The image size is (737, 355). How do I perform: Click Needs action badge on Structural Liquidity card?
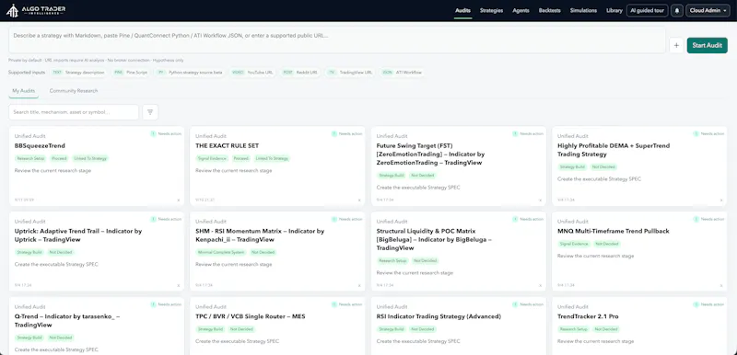click(528, 219)
